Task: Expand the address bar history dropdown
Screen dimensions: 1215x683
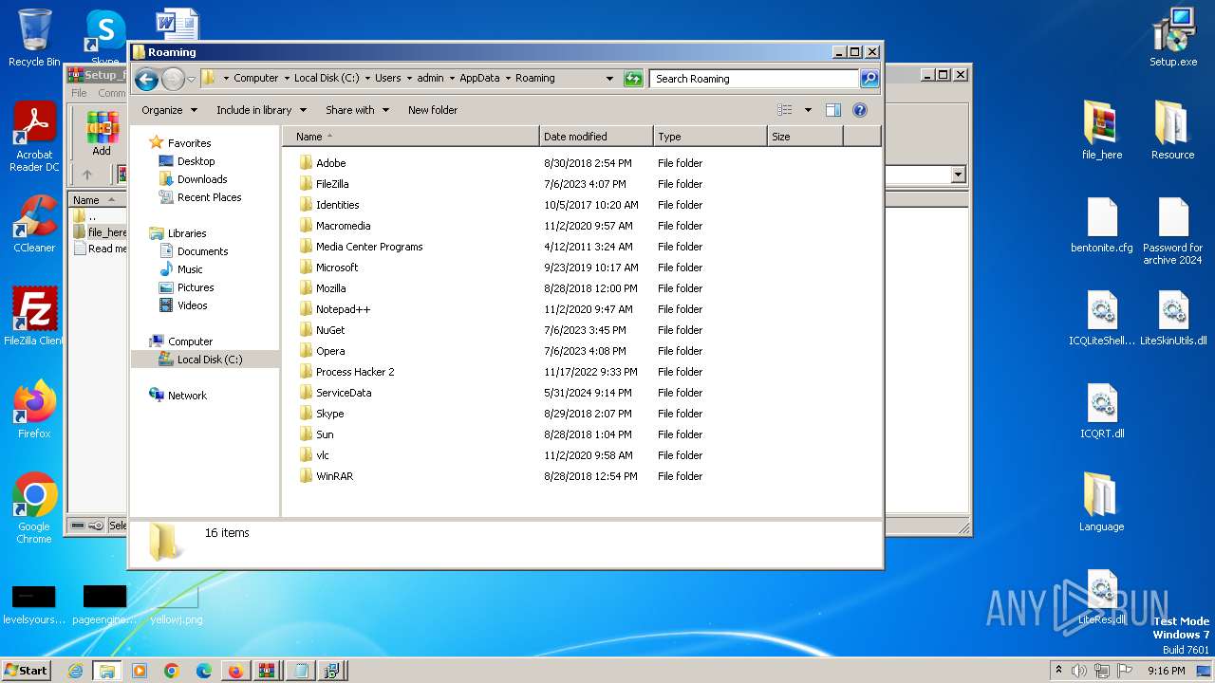Action: click(609, 79)
